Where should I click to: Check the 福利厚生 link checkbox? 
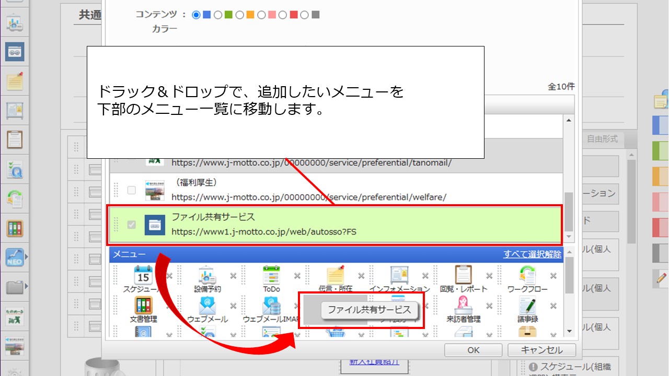point(132,190)
